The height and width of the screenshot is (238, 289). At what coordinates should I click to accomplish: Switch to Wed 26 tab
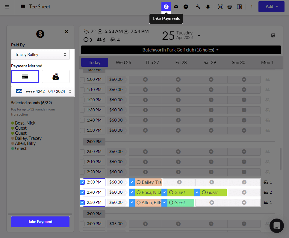[x=123, y=63]
